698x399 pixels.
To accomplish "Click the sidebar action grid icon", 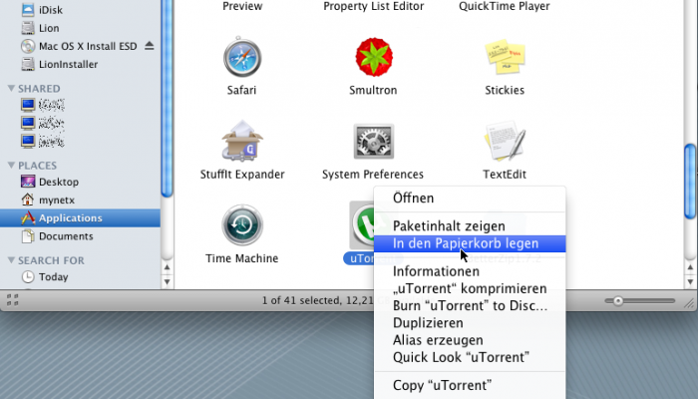I will pos(13,300).
